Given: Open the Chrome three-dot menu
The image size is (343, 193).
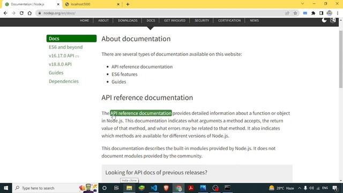Looking at the screenshot, I should coord(338,13).
